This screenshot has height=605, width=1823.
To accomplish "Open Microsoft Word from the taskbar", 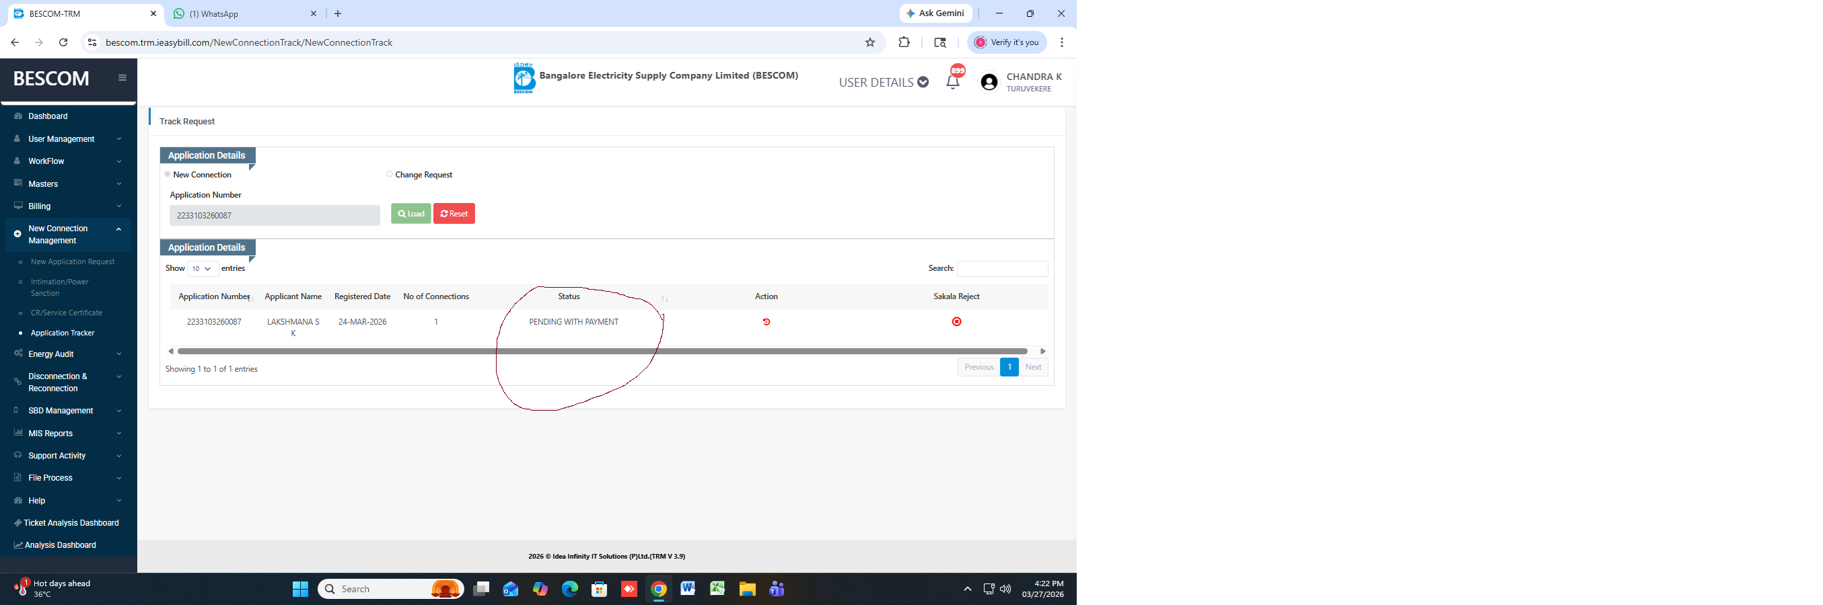I will (687, 589).
